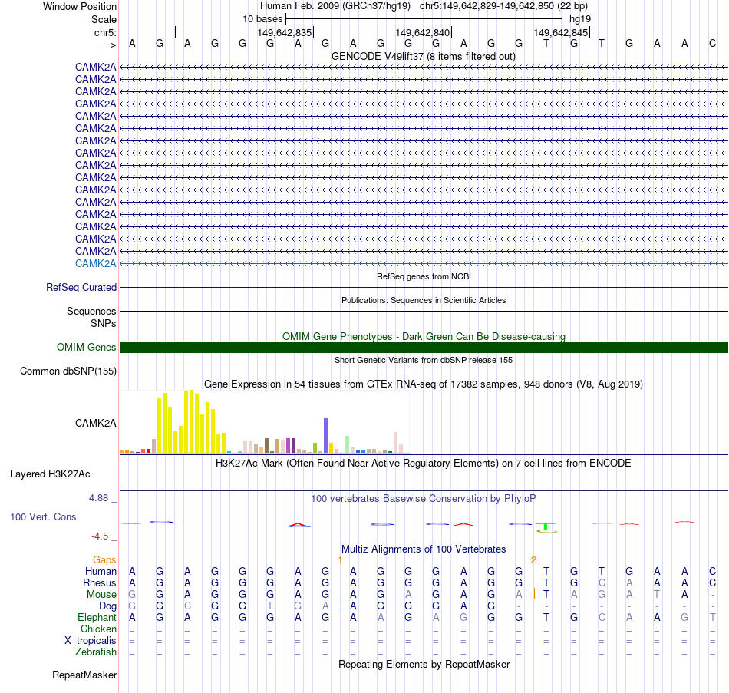Click the Human Feb. 2009 (GRCh37/hg19) assembly text
This screenshot has width=729, height=693.
click(x=335, y=6)
